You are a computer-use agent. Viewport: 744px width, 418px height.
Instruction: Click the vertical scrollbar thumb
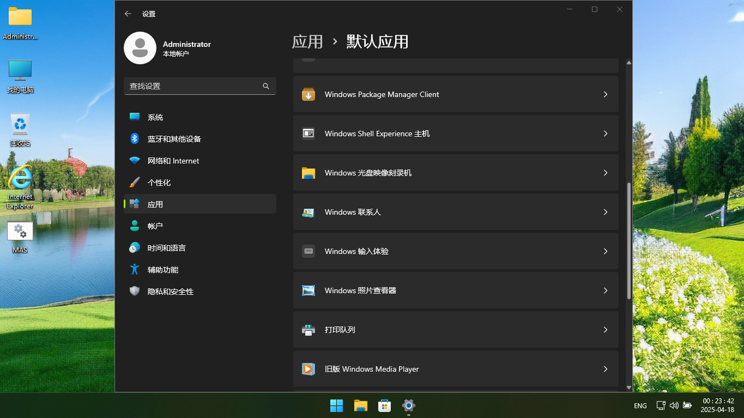tap(629, 240)
